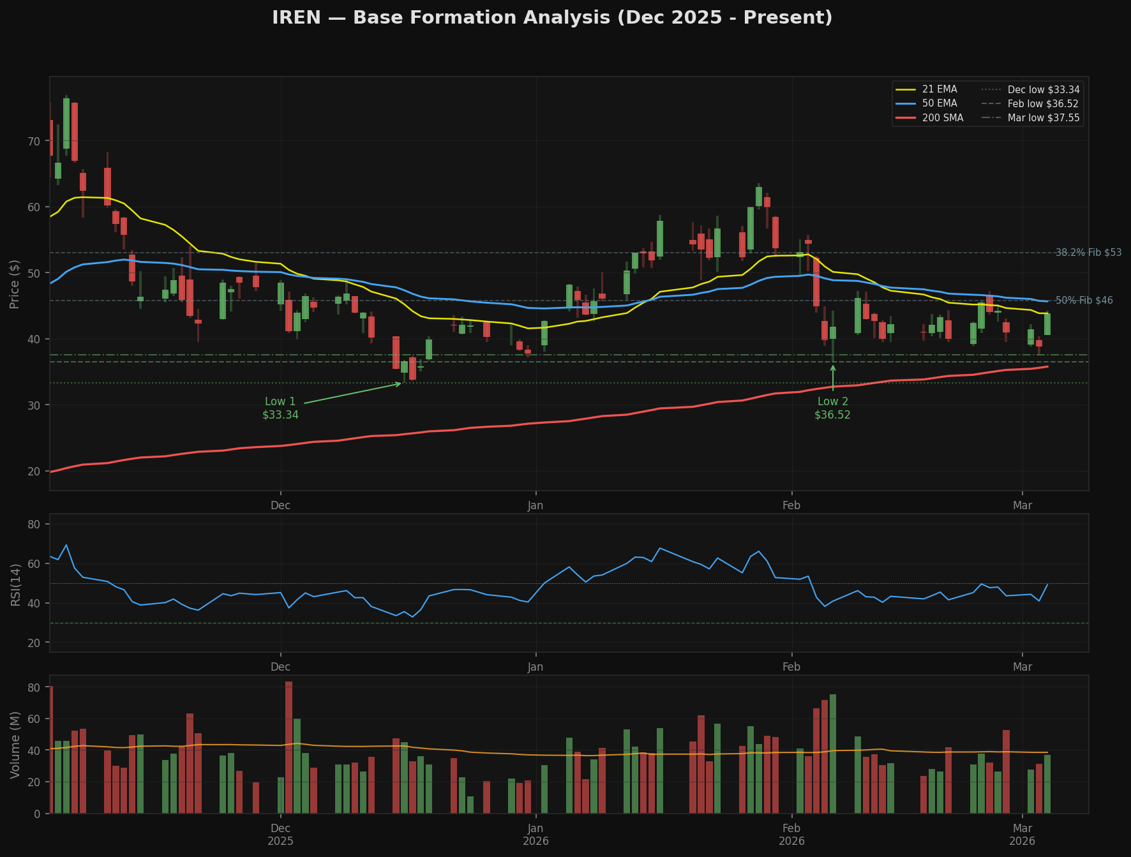Click the Low 2 $36.52 annotation label
1131x857 pixels.
pos(832,408)
